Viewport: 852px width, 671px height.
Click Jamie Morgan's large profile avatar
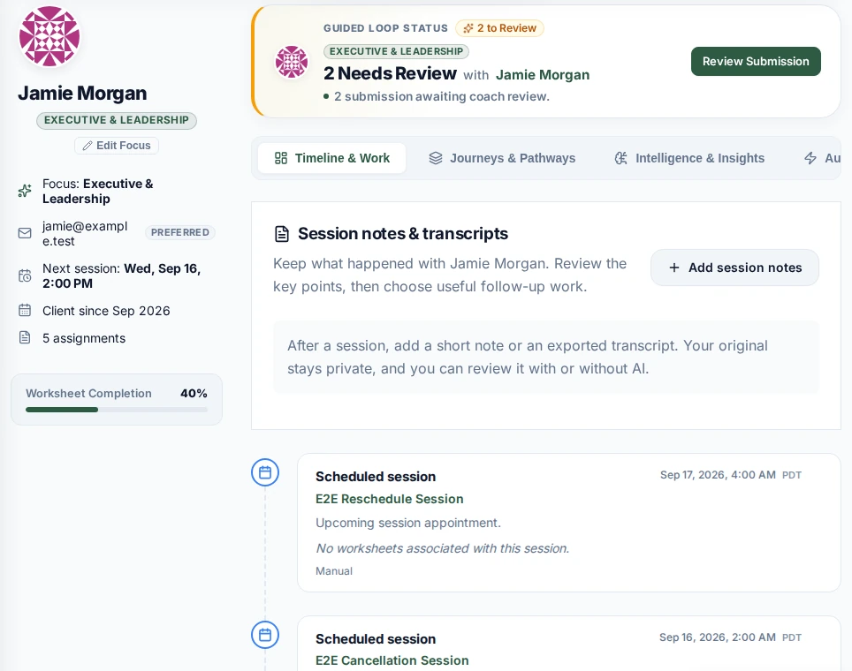point(49,36)
